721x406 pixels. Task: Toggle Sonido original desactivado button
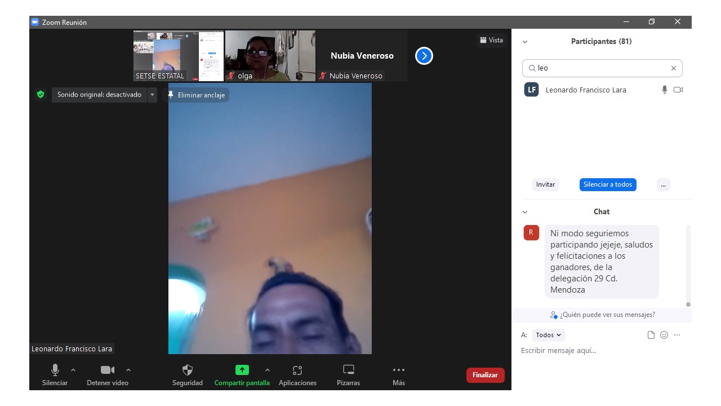pyautogui.click(x=99, y=95)
